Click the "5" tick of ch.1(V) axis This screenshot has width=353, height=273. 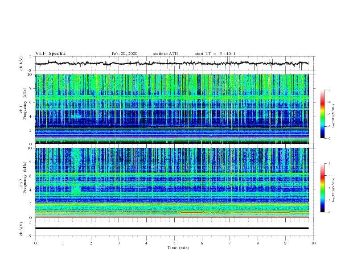pos(31,57)
